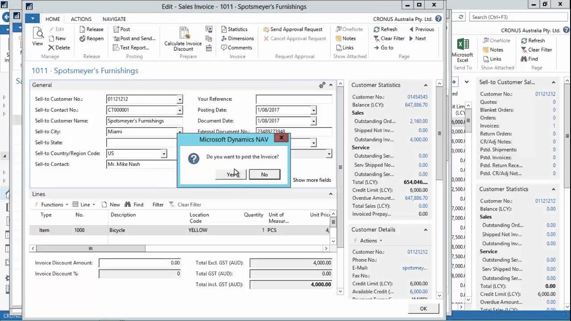Click Post in the Posting group

pyautogui.click(x=121, y=29)
